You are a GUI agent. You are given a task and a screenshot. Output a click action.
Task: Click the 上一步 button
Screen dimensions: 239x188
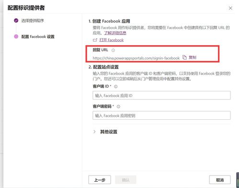[100, 180]
